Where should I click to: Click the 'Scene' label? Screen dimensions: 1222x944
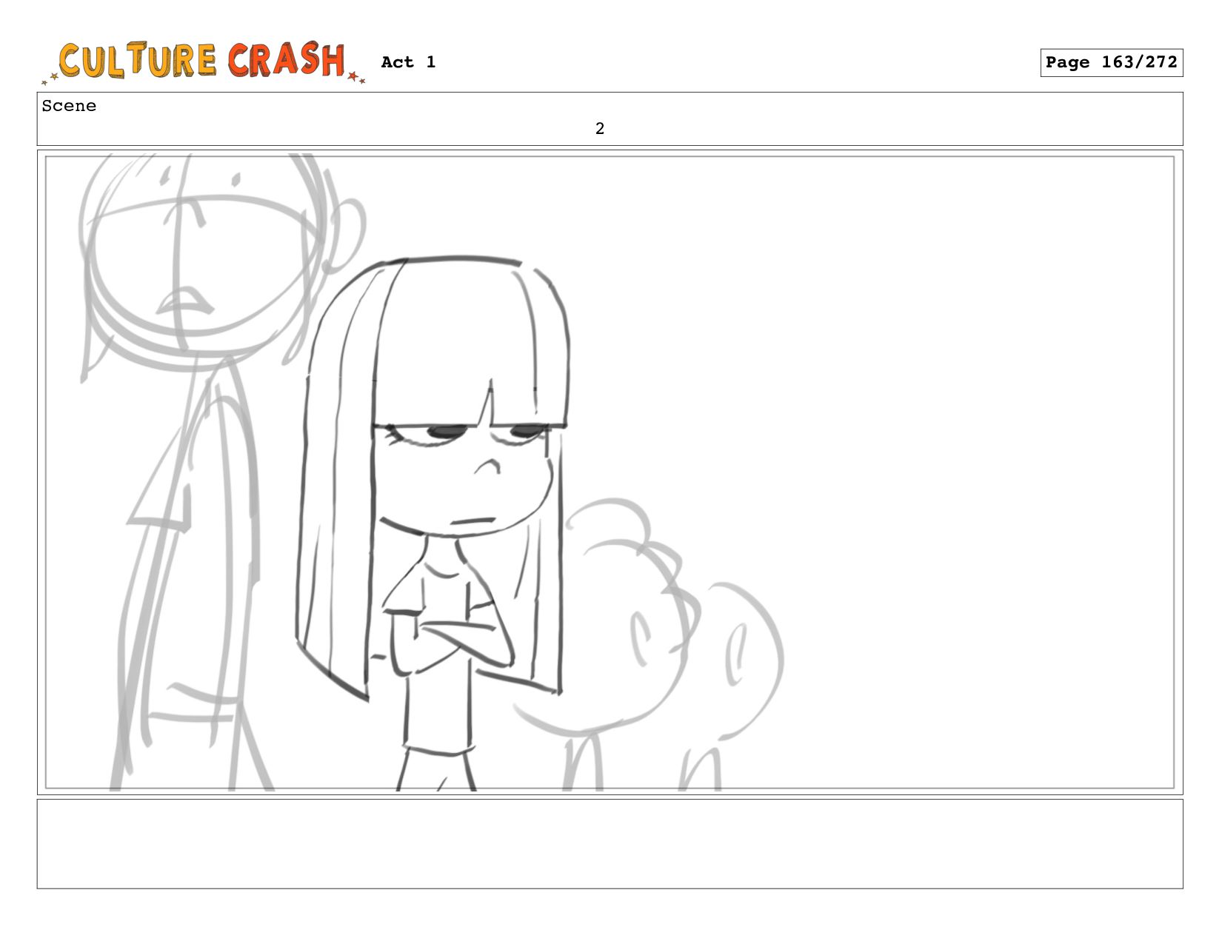pos(69,106)
